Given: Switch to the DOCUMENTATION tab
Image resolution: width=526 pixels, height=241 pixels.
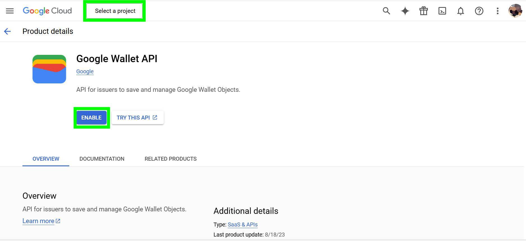Looking at the screenshot, I should 102,159.
